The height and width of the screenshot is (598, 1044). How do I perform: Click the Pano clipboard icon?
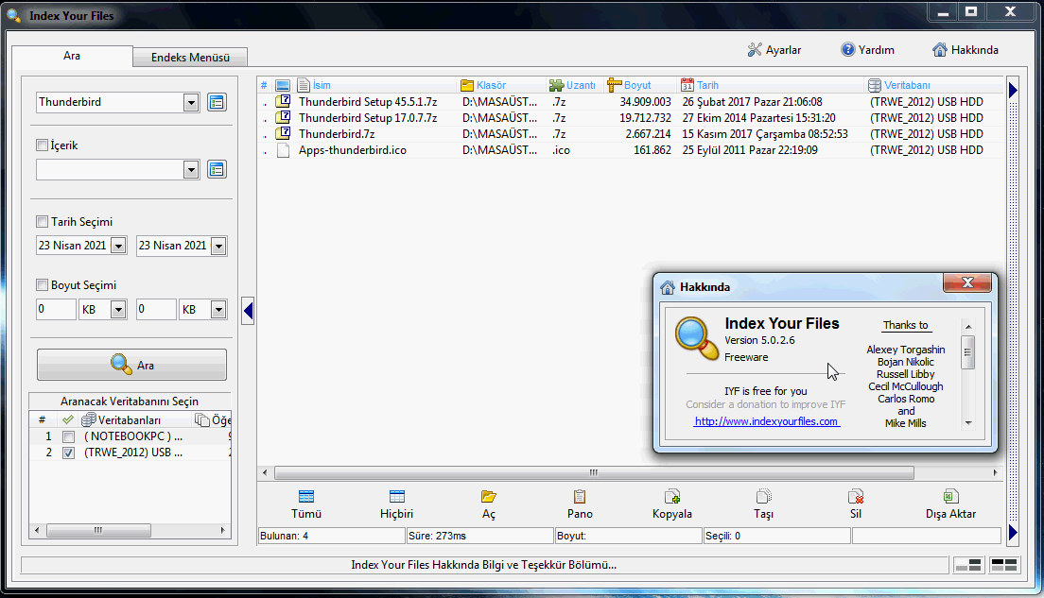pos(580,496)
